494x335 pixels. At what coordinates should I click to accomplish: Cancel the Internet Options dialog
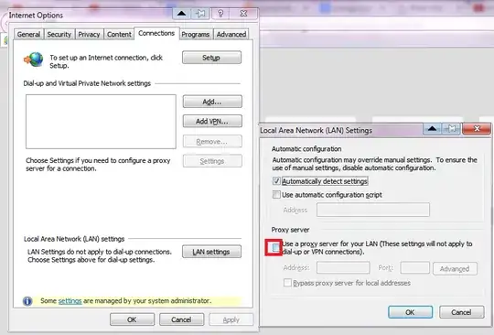coord(181,319)
